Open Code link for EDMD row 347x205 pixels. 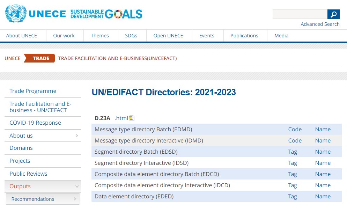pos(295,129)
